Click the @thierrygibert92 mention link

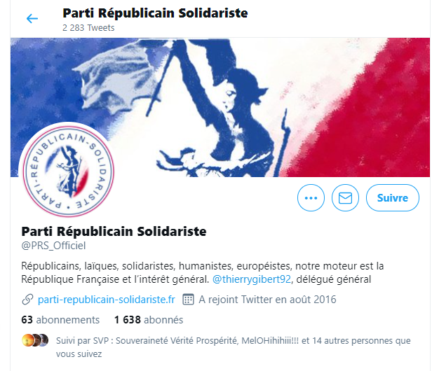pos(252,279)
